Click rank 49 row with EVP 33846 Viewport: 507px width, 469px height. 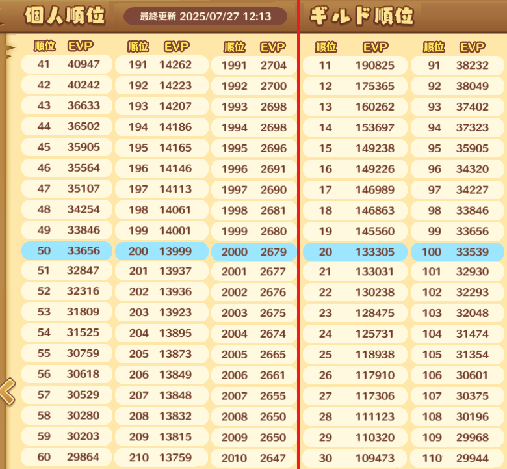67,230
